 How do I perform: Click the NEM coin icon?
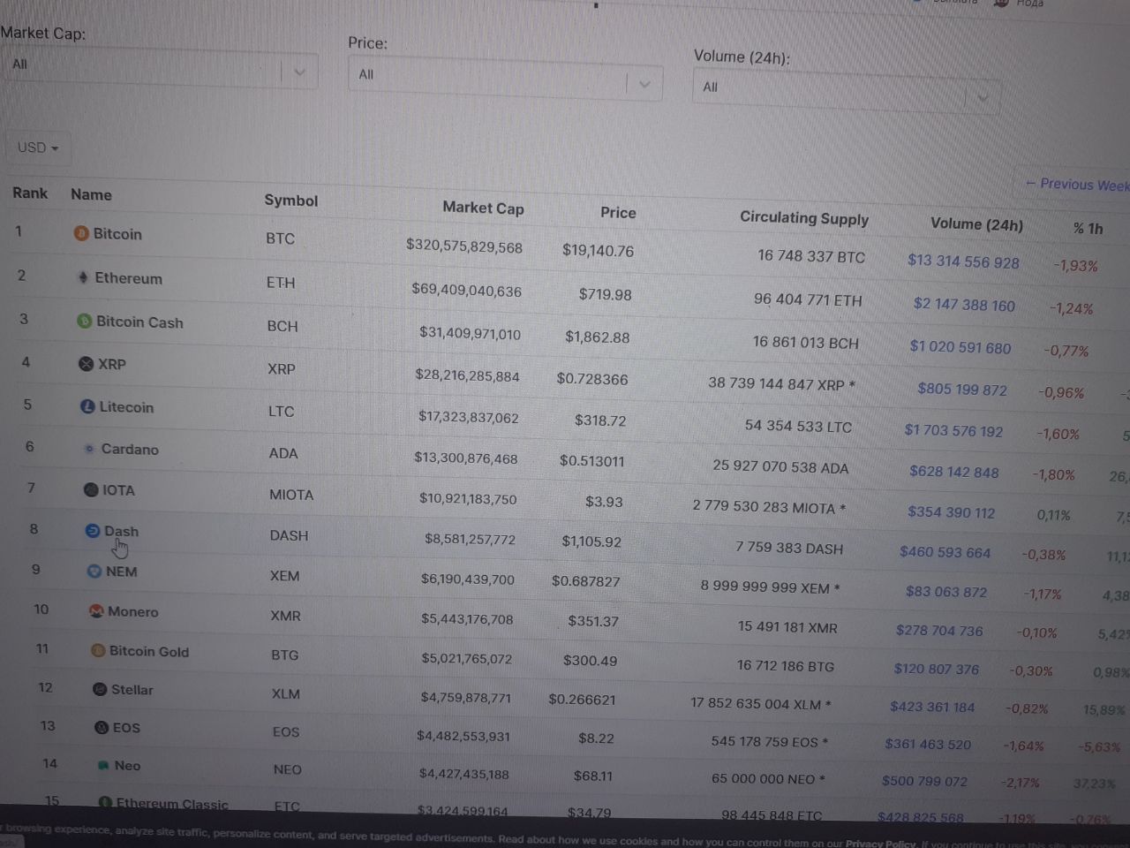pyautogui.click(x=94, y=572)
